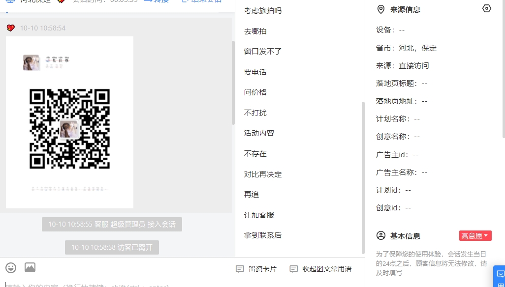Click the message input field
The image size is (505, 287).
[x=182, y=284]
